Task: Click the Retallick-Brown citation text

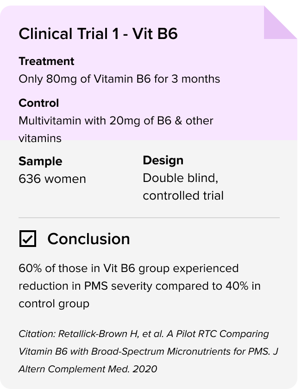Action: [x=144, y=334]
